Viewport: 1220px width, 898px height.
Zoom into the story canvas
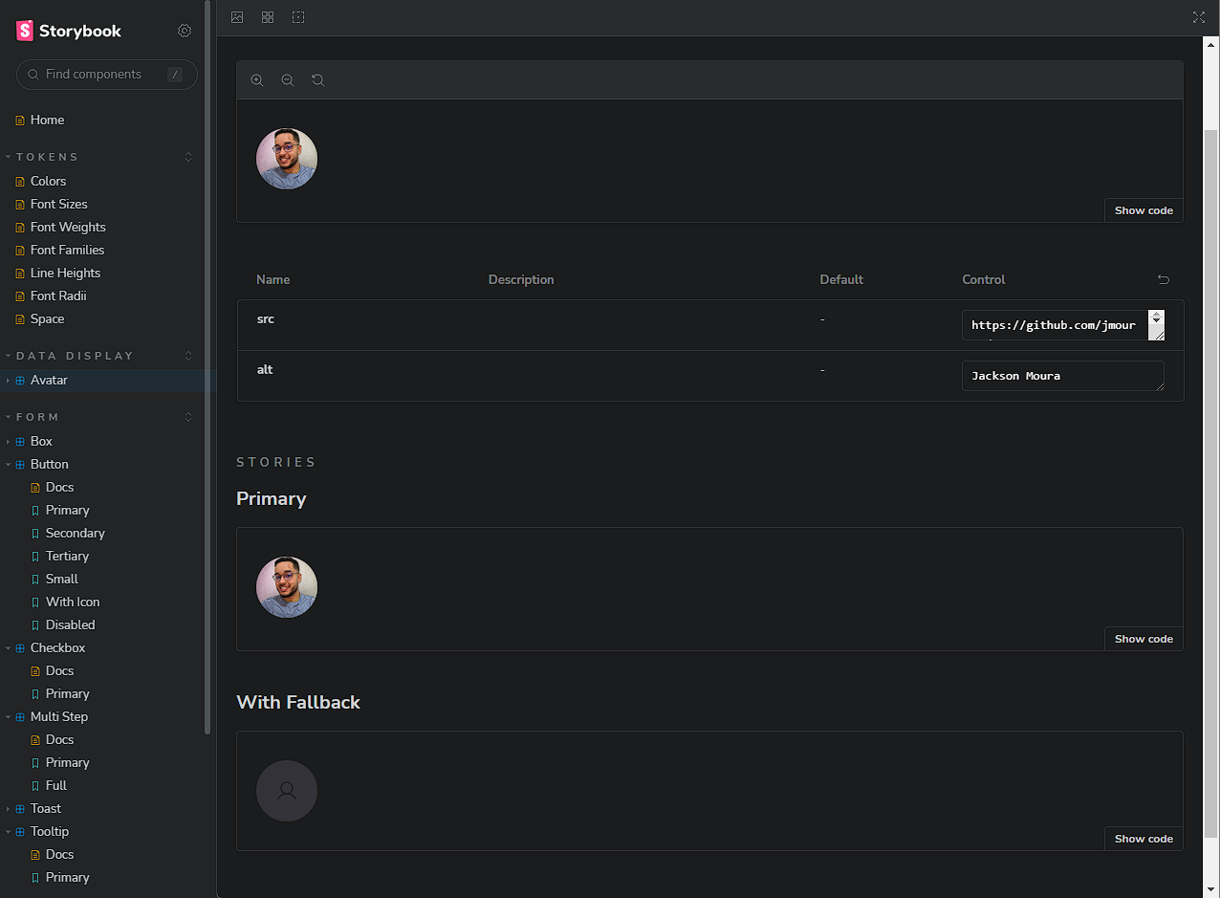point(256,80)
